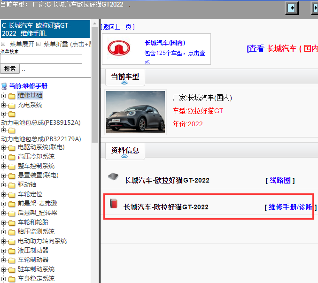Click the 搜索 button
Screen dimensions: 318x283
click(10, 69)
